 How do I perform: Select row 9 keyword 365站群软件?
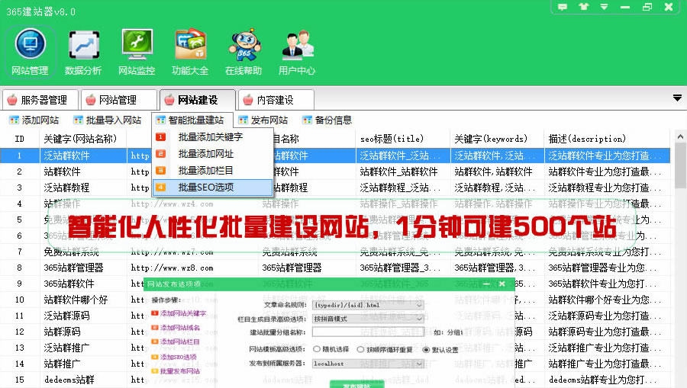[x=69, y=284]
